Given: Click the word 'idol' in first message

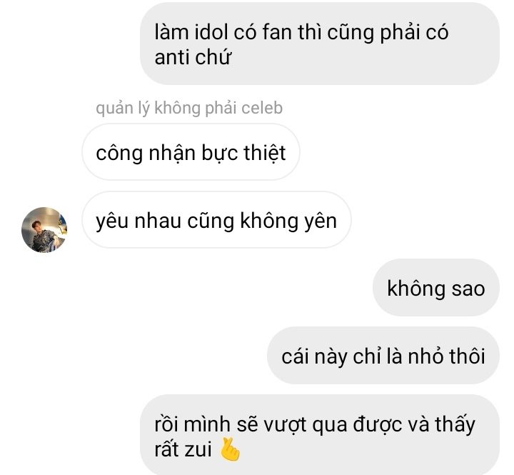Looking at the screenshot, I should tap(211, 32).
